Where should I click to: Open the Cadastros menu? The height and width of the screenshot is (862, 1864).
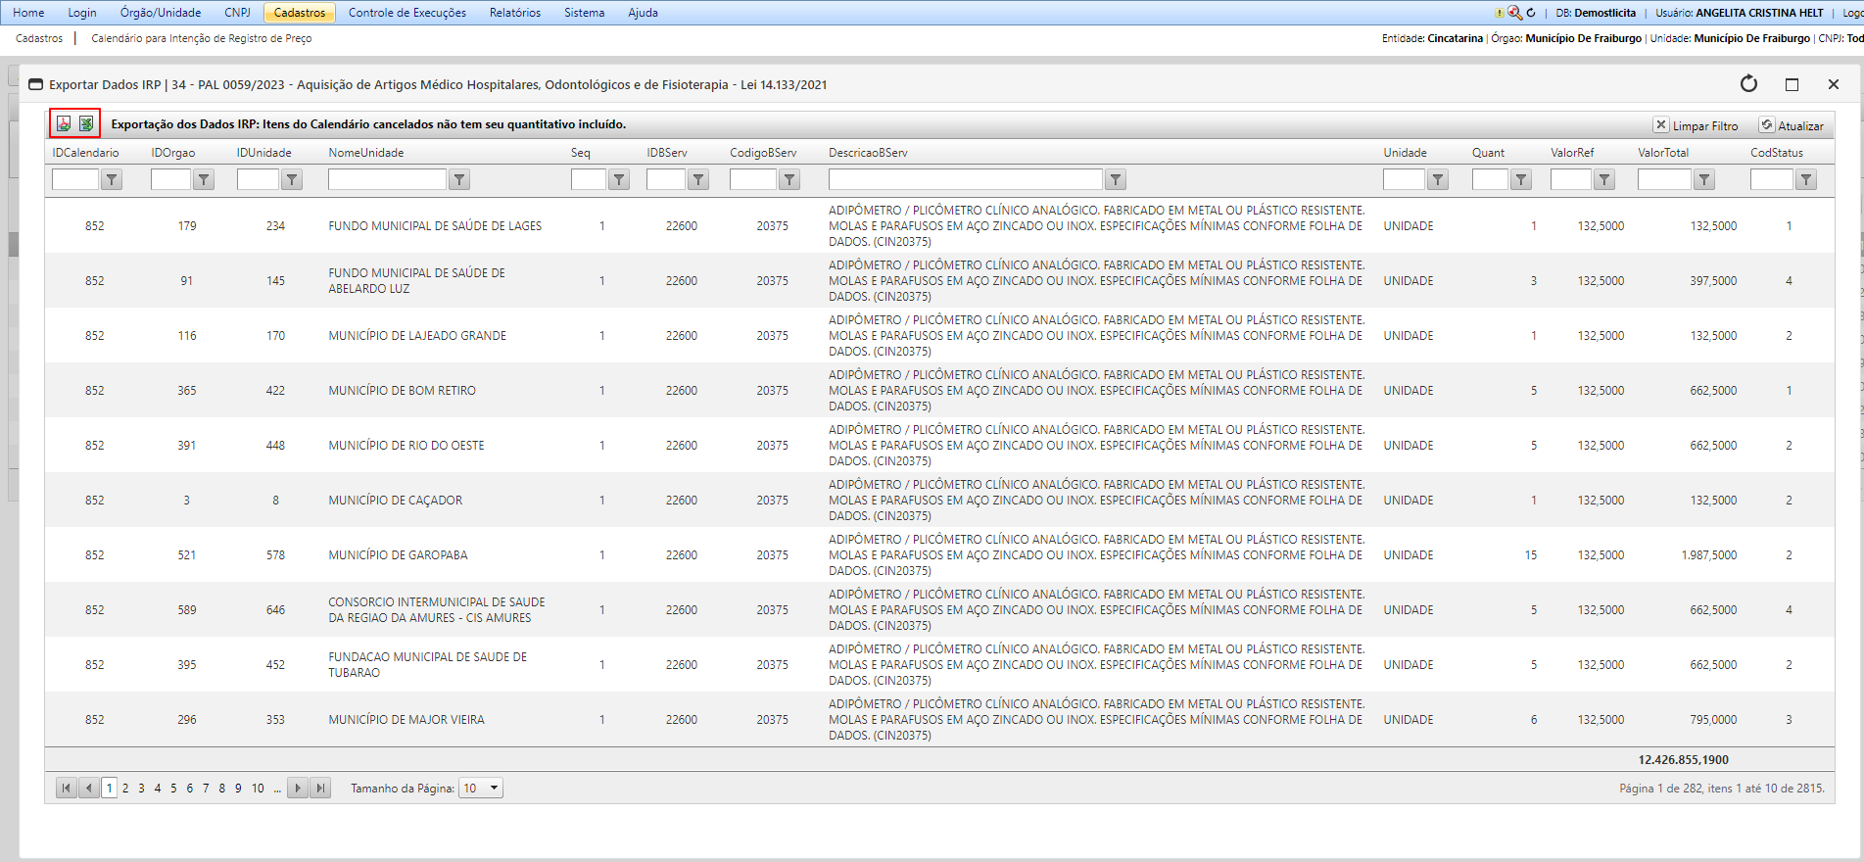pyautogui.click(x=300, y=13)
